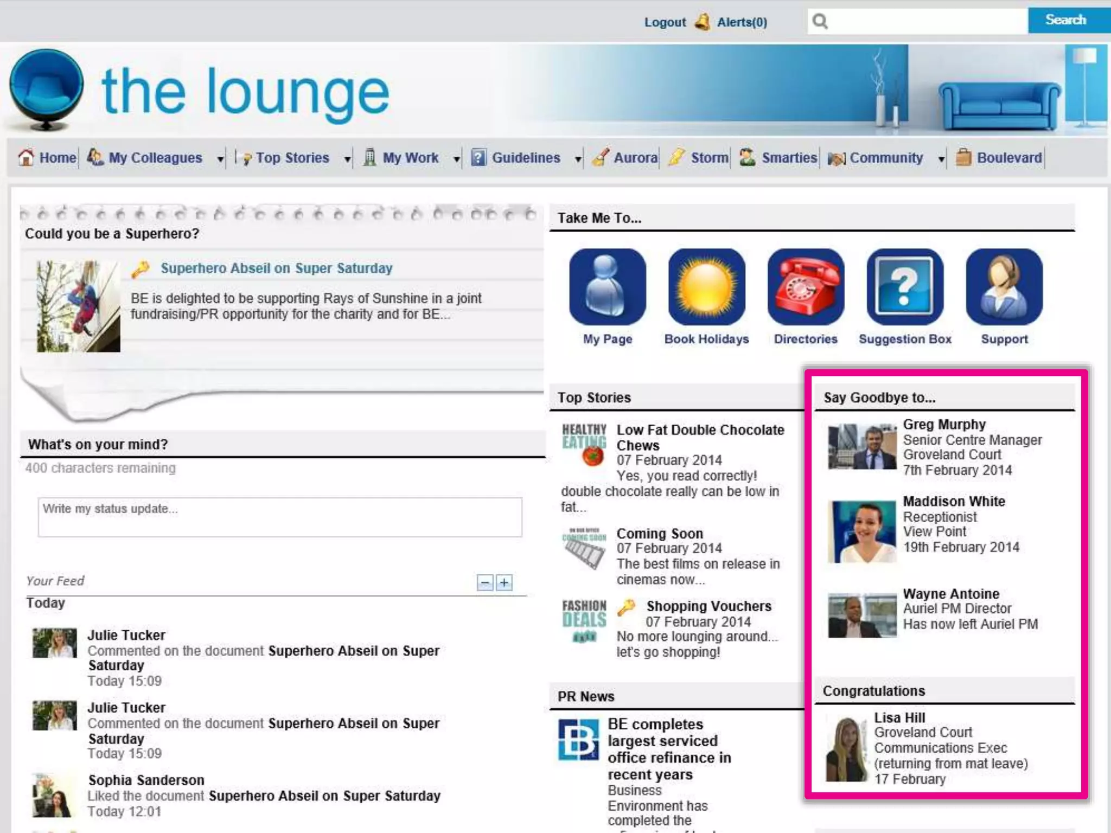This screenshot has height=833, width=1111.
Task: Click Sophia Sanderson's feed avatar
Action: pyautogui.click(x=54, y=795)
